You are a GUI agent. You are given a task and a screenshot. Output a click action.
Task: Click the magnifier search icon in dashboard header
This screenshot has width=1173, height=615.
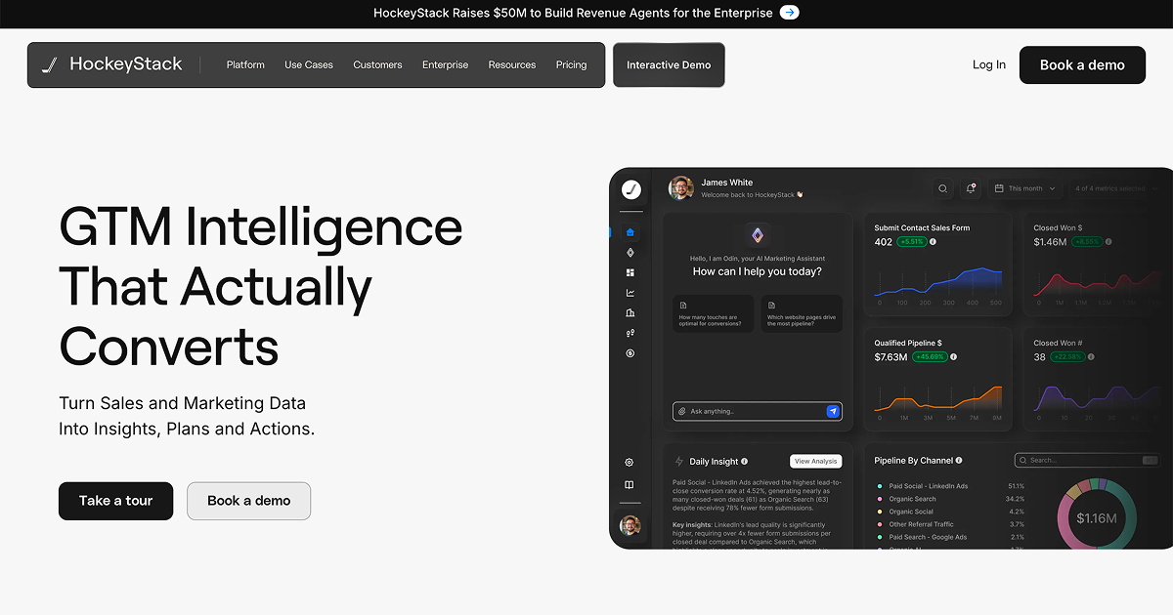[943, 188]
